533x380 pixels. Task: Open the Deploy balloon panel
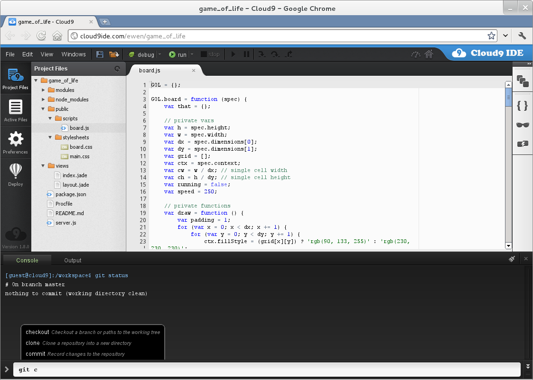pos(16,175)
